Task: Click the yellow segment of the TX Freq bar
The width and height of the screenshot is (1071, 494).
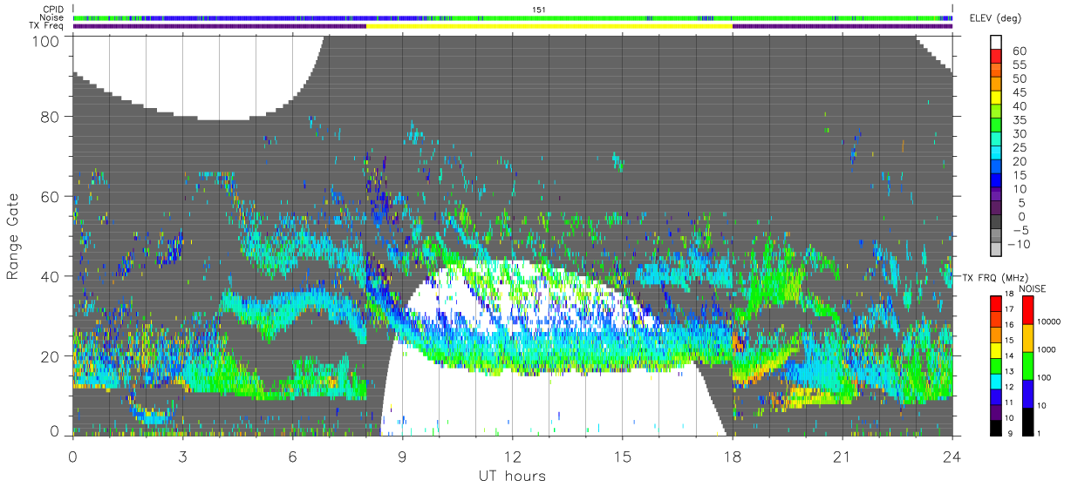Action: tap(549, 26)
